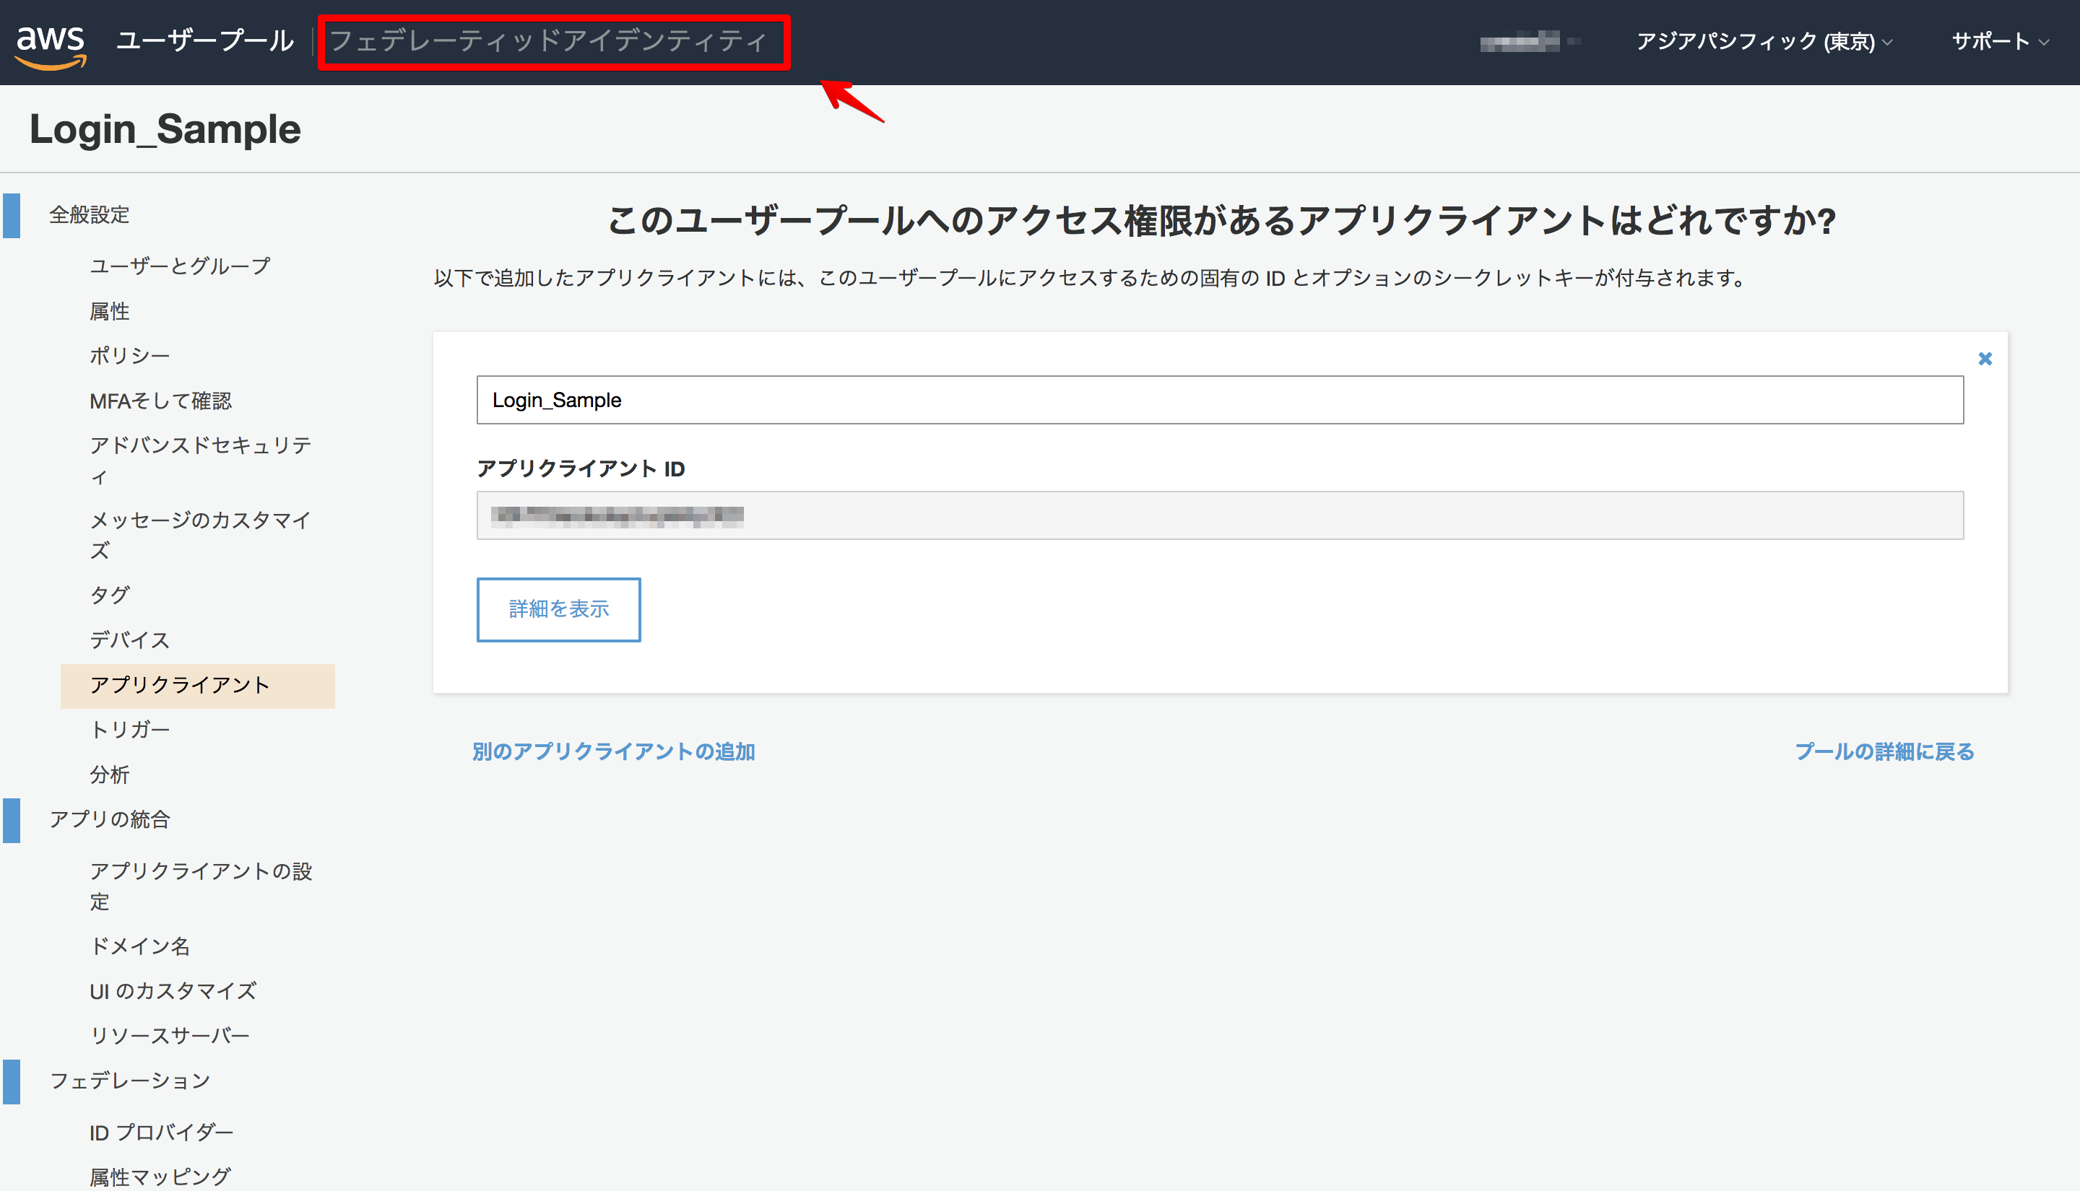The width and height of the screenshot is (2080, 1191).
Task: Open ユーザーとグループ in the sidebar
Action: click(180, 266)
